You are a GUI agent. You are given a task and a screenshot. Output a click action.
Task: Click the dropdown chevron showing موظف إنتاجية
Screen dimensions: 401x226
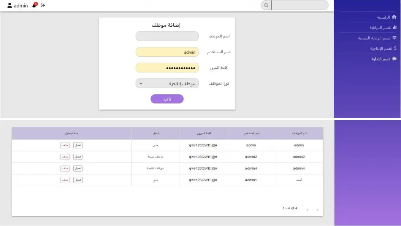click(140, 83)
